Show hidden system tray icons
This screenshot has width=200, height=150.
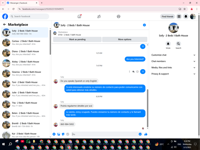pos(168,144)
